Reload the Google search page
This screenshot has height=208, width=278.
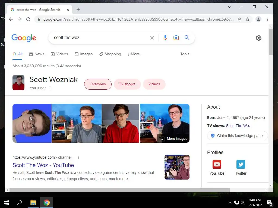click(28, 19)
